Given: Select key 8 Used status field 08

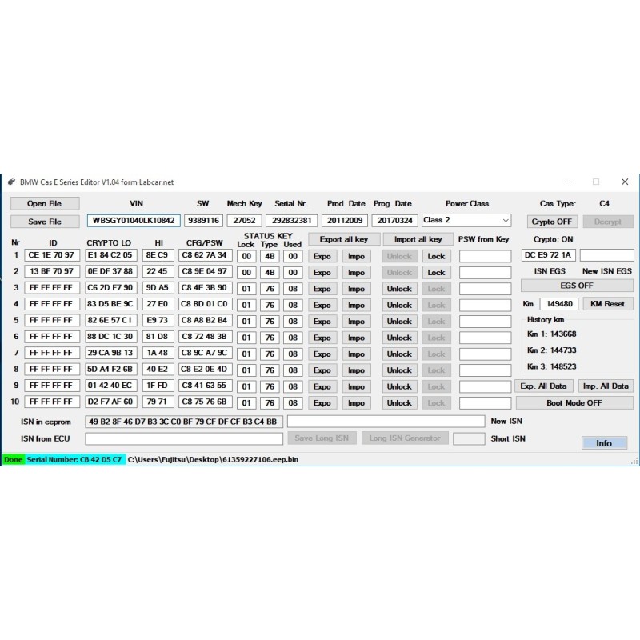Looking at the screenshot, I should point(293,370).
